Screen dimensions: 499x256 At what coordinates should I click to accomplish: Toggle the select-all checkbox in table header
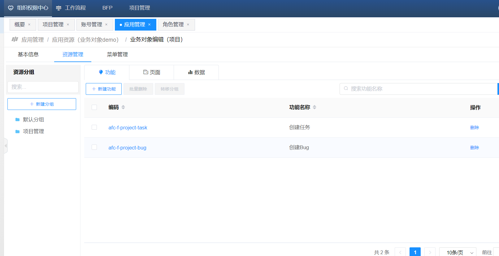pyautogui.click(x=94, y=107)
